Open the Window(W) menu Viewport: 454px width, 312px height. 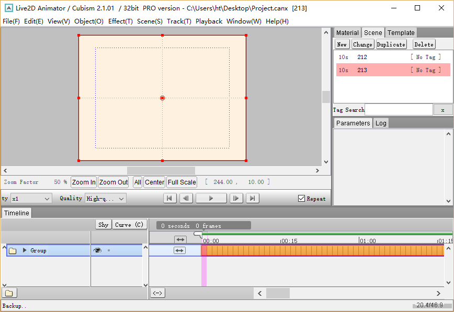point(244,21)
